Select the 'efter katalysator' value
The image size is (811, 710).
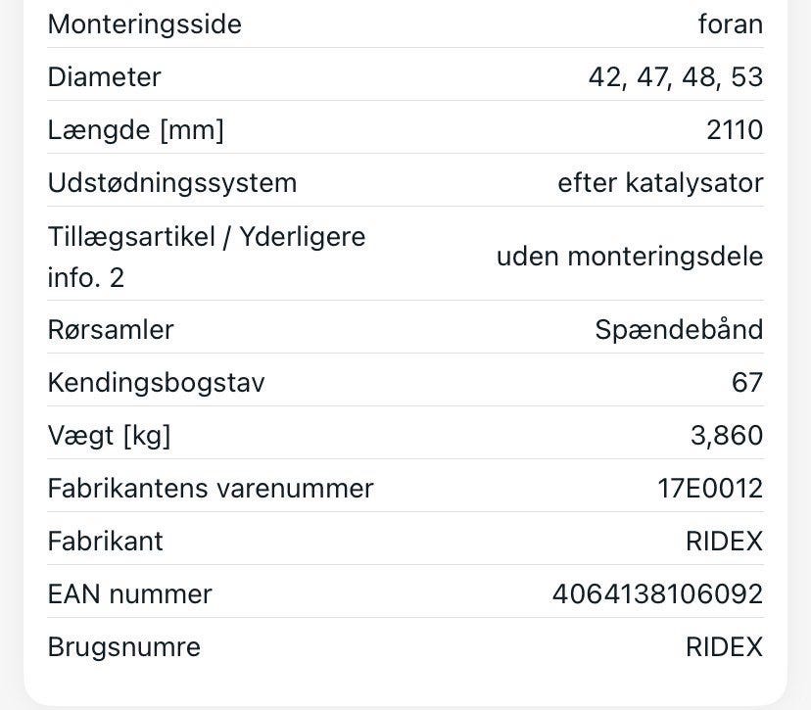659,182
